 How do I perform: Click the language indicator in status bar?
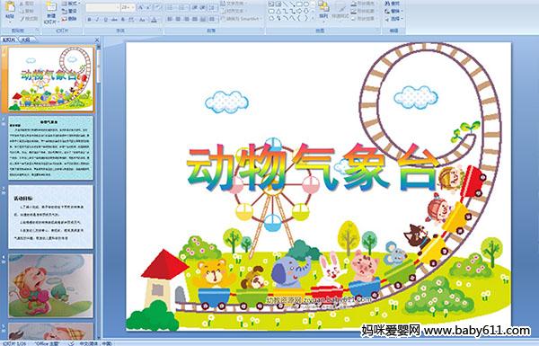(x=95, y=343)
